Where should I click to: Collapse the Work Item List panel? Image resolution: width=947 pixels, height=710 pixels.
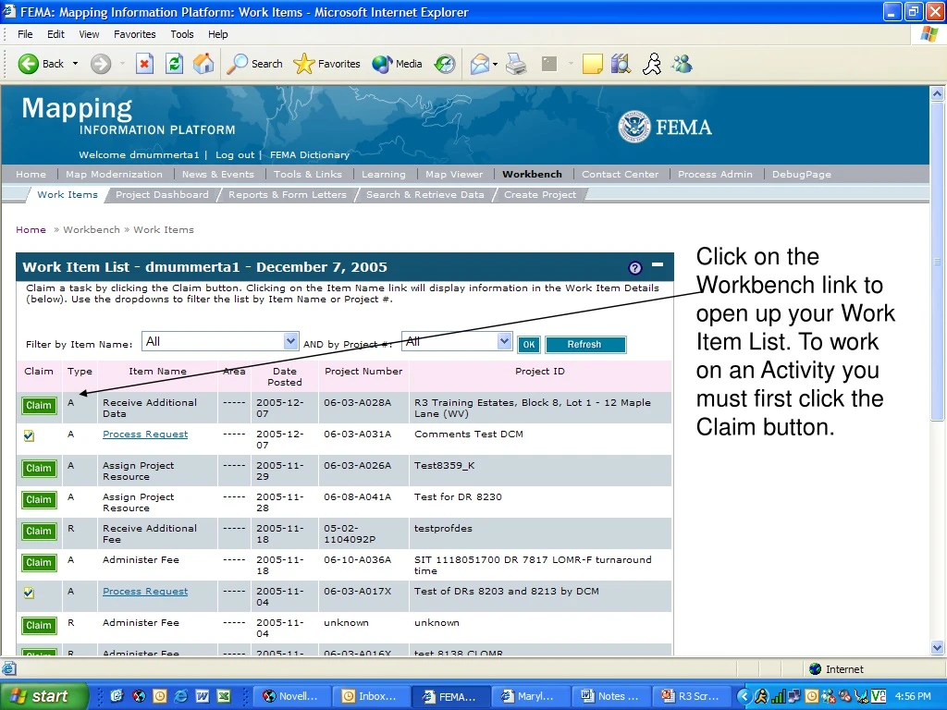pyautogui.click(x=658, y=264)
